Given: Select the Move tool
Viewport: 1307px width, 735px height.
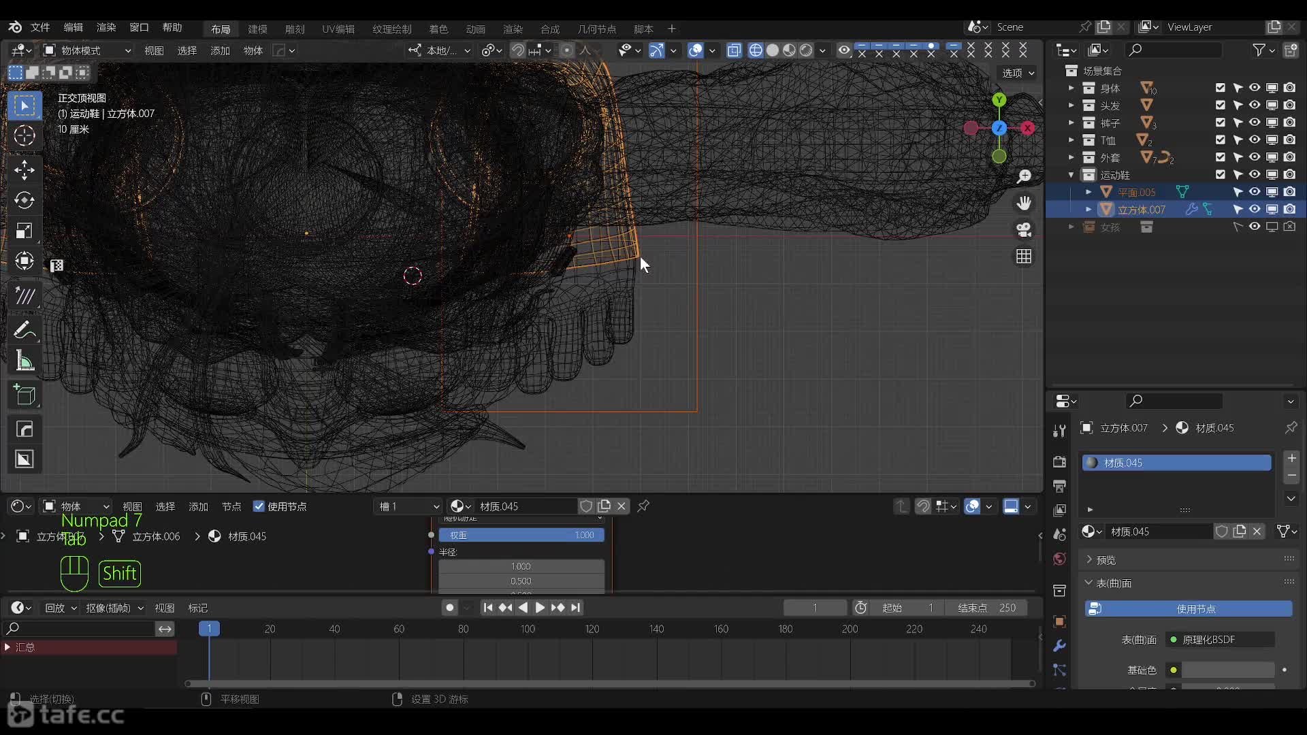Looking at the screenshot, I should click(x=25, y=170).
